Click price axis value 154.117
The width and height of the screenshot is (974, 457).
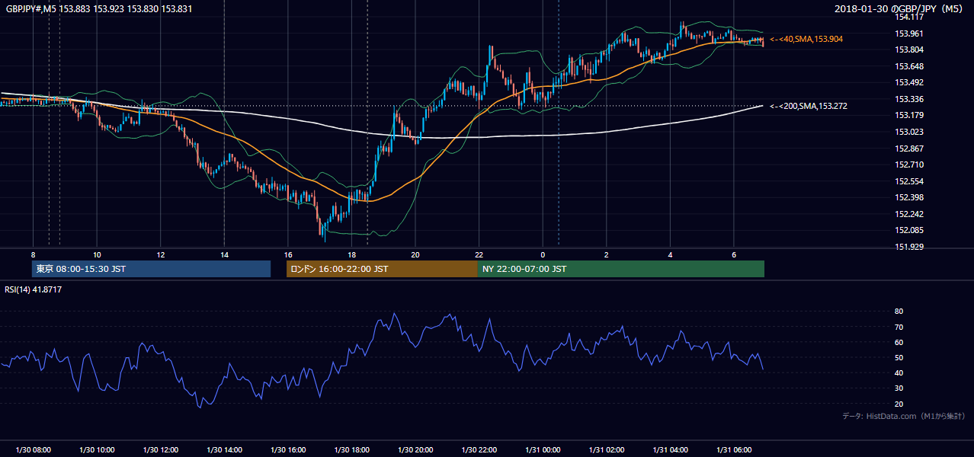pos(908,17)
